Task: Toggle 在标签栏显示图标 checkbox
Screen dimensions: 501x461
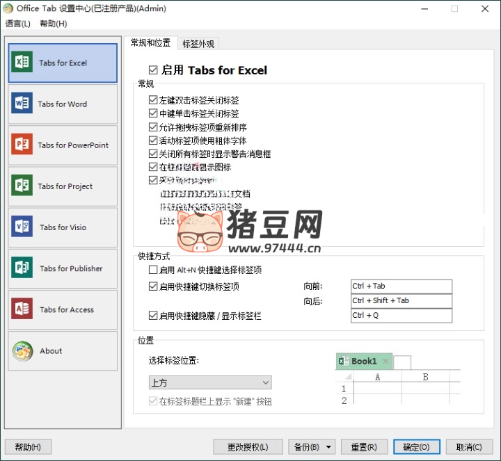Action: [x=153, y=167]
